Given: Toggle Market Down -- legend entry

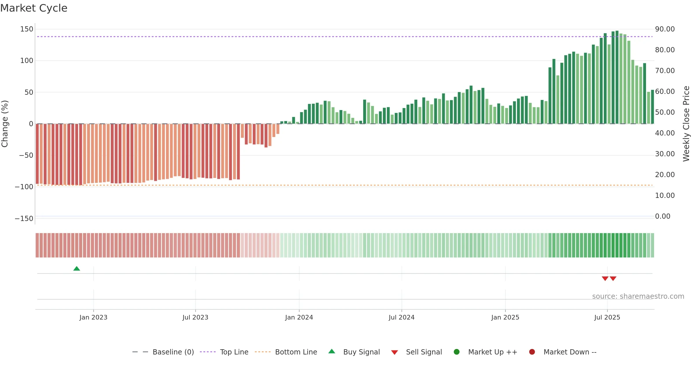Looking at the screenshot, I should tap(563, 352).
